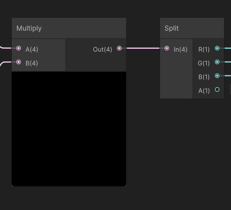Screen dimensions: 231x210
Task: Click the A(4) input port on Multiply
Action: pos(18,48)
